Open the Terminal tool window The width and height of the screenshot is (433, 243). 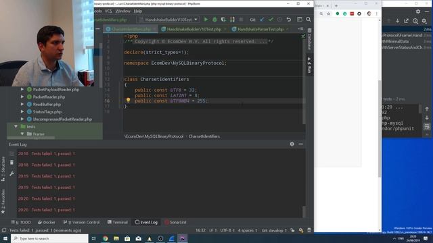(118, 222)
